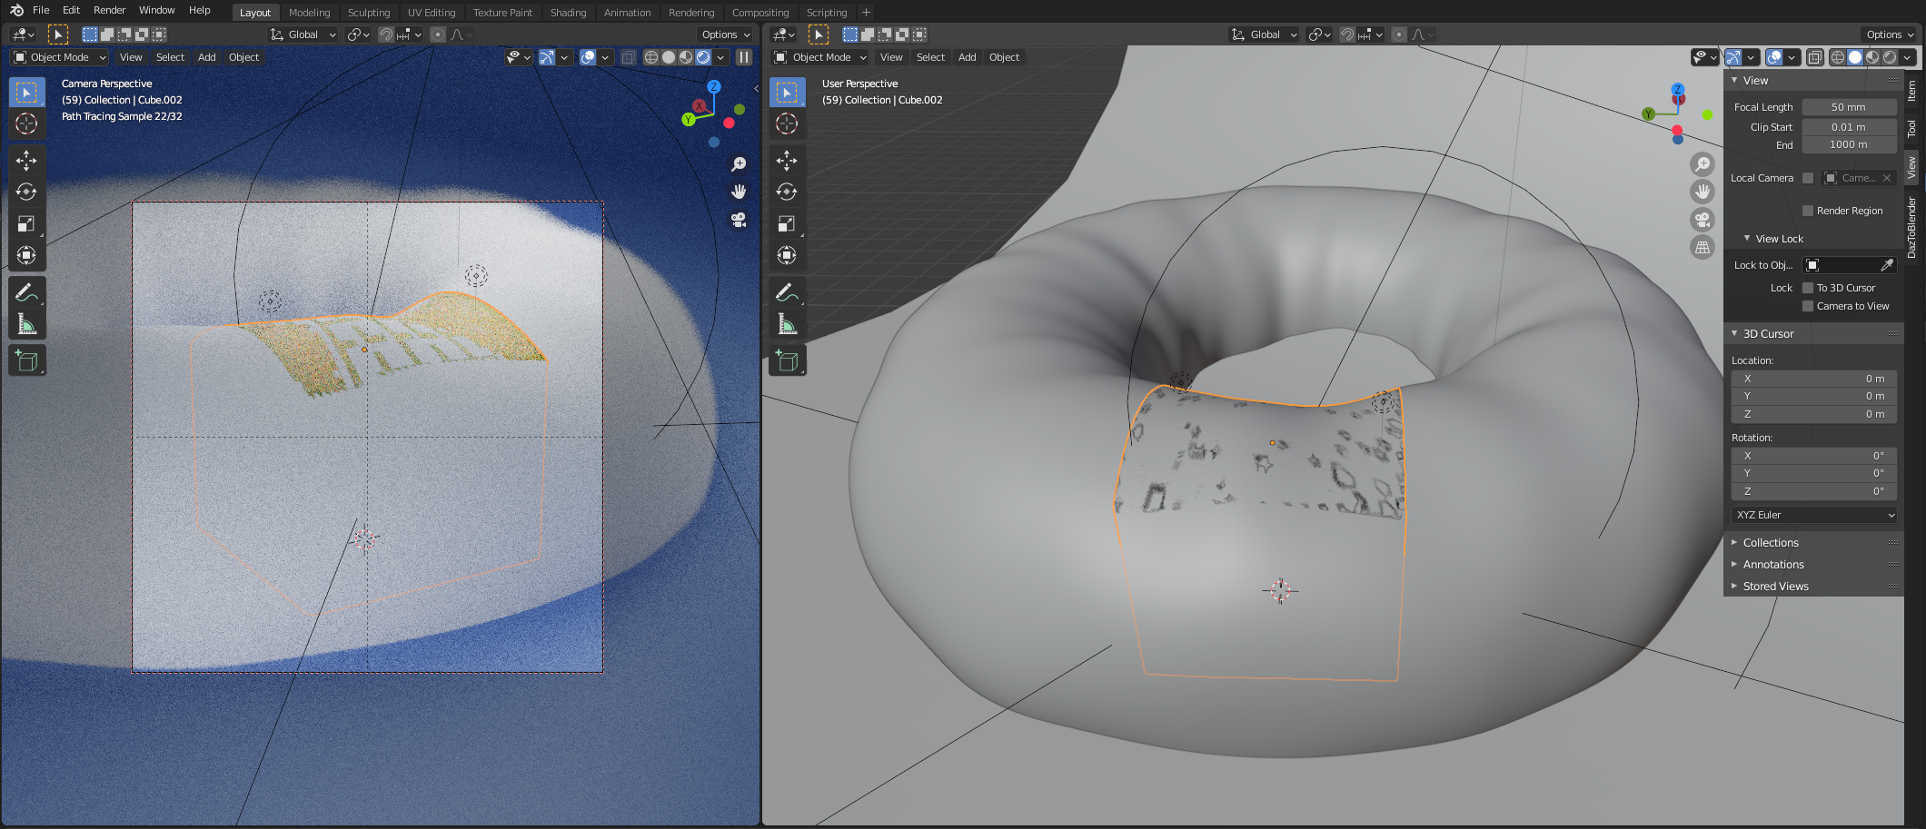Open the Render menu
Screen dimensions: 1926x829
[109, 10]
